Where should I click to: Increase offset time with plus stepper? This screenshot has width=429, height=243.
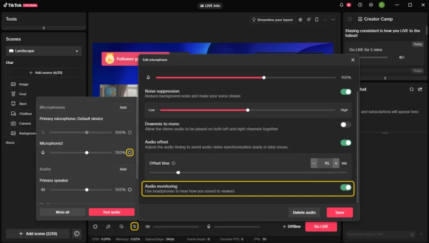[x=336, y=163]
